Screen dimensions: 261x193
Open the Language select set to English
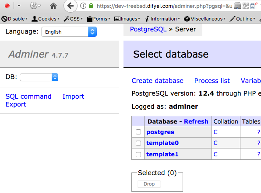pyautogui.click(x=69, y=32)
